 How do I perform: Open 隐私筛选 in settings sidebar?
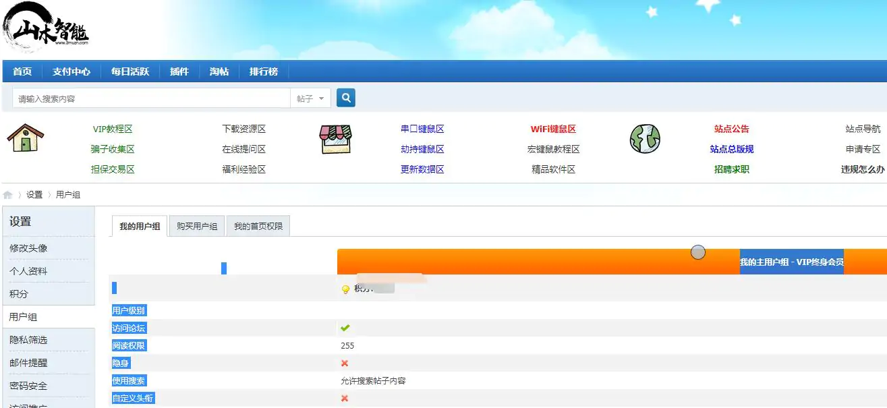[28, 340]
